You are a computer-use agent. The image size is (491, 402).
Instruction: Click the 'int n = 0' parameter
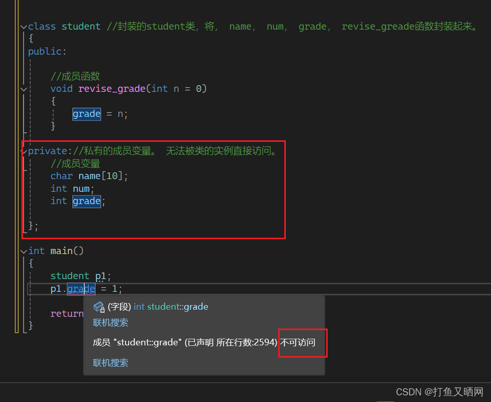(x=176, y=89)
